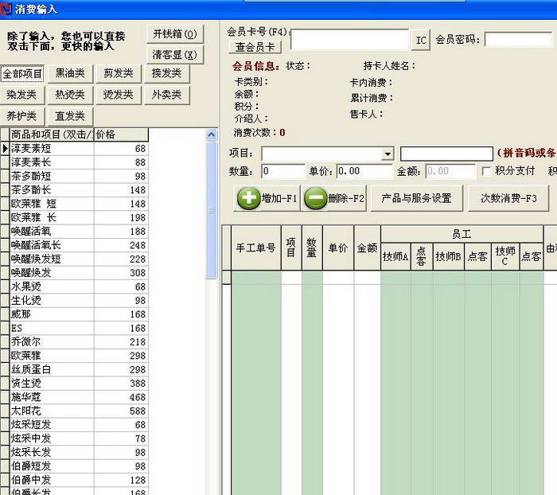Click 查会员卡 button

(x=255, y=47)
